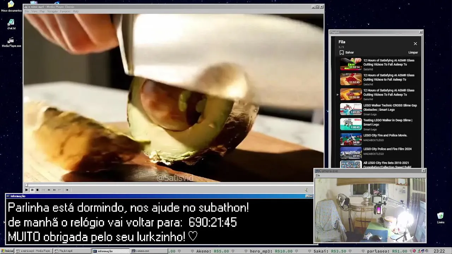Open the Help menu in Media Player Classic
The width and height of the screenshot is (452, 254).
coord(76,11)
